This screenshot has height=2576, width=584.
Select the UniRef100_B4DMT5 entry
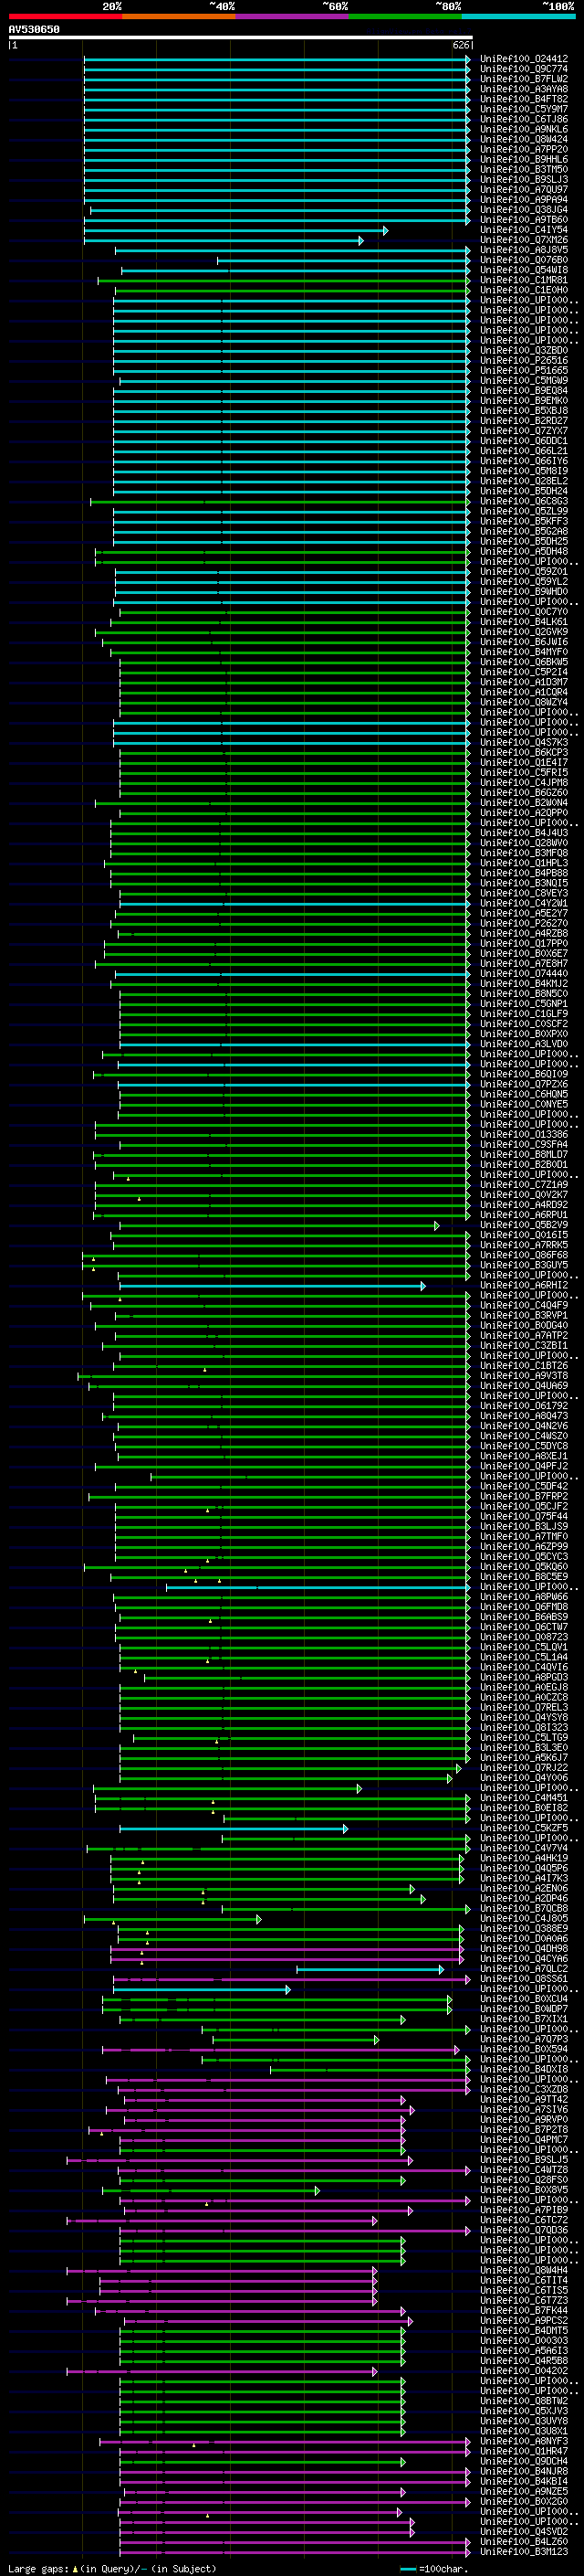tap(523, 2330)
